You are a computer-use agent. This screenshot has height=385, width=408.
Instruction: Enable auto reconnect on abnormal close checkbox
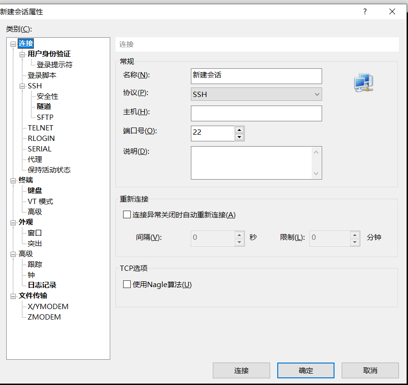coord(127,215)
